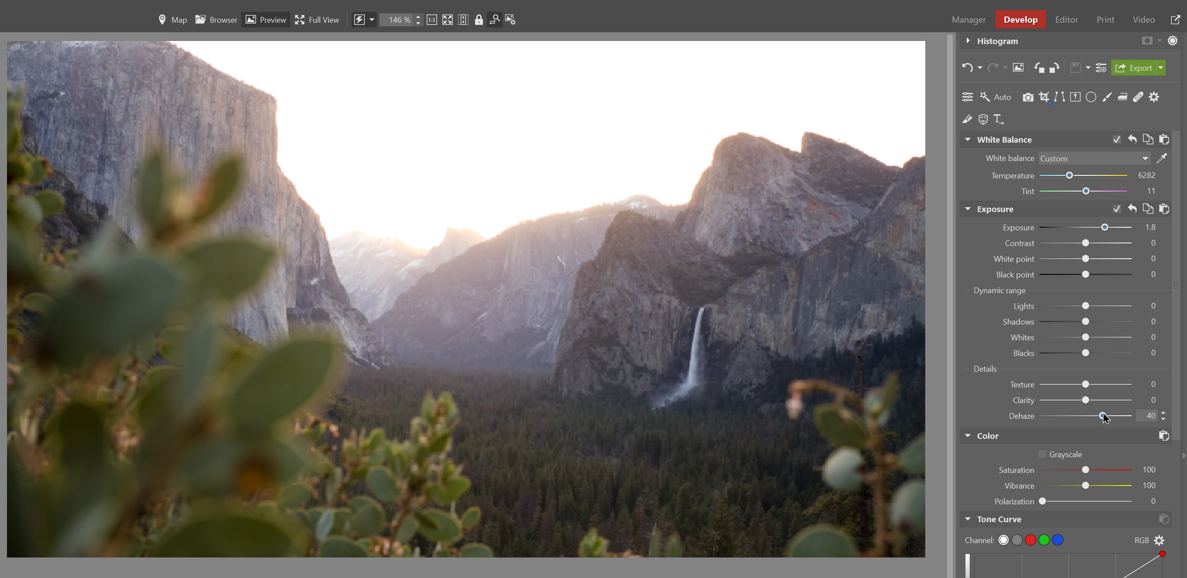
Task: Click the Export button
Action: 1133,68
